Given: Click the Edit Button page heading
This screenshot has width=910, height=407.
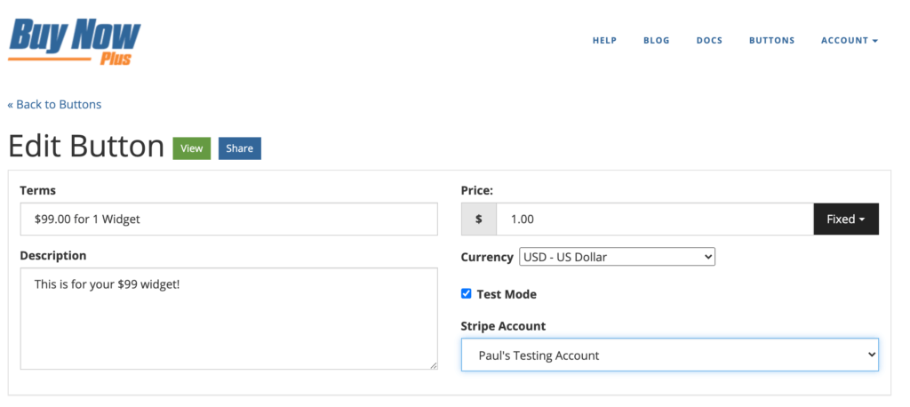Looking at the screenshot, I should coord(86,147).
